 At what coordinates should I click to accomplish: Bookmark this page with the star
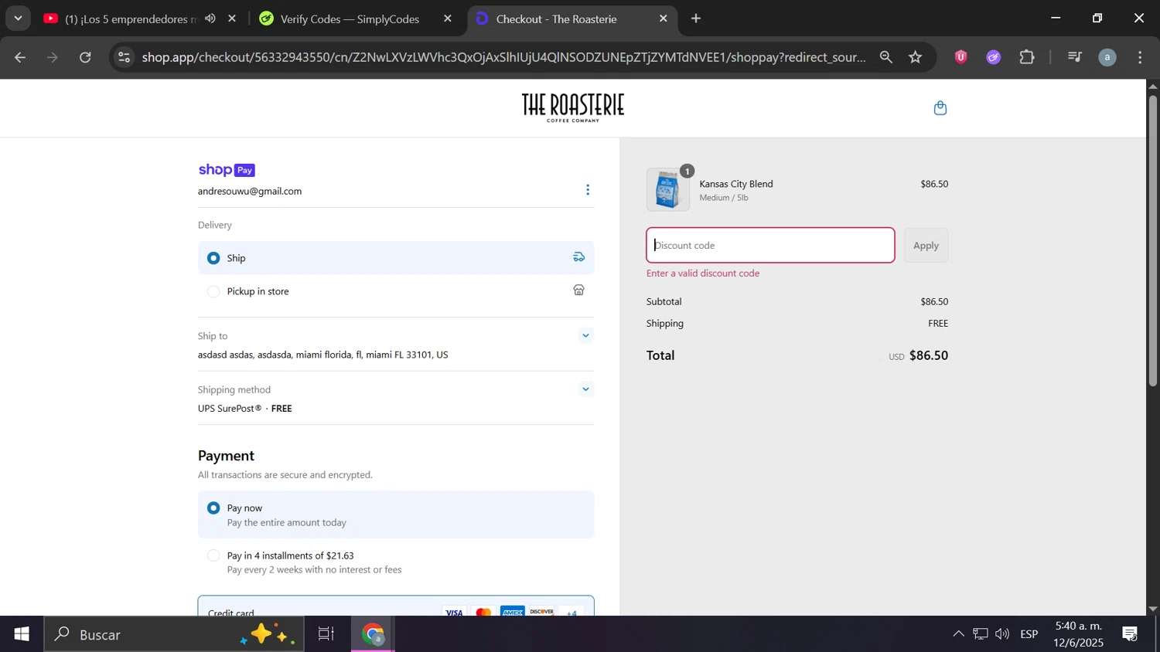tap(916, 57)
